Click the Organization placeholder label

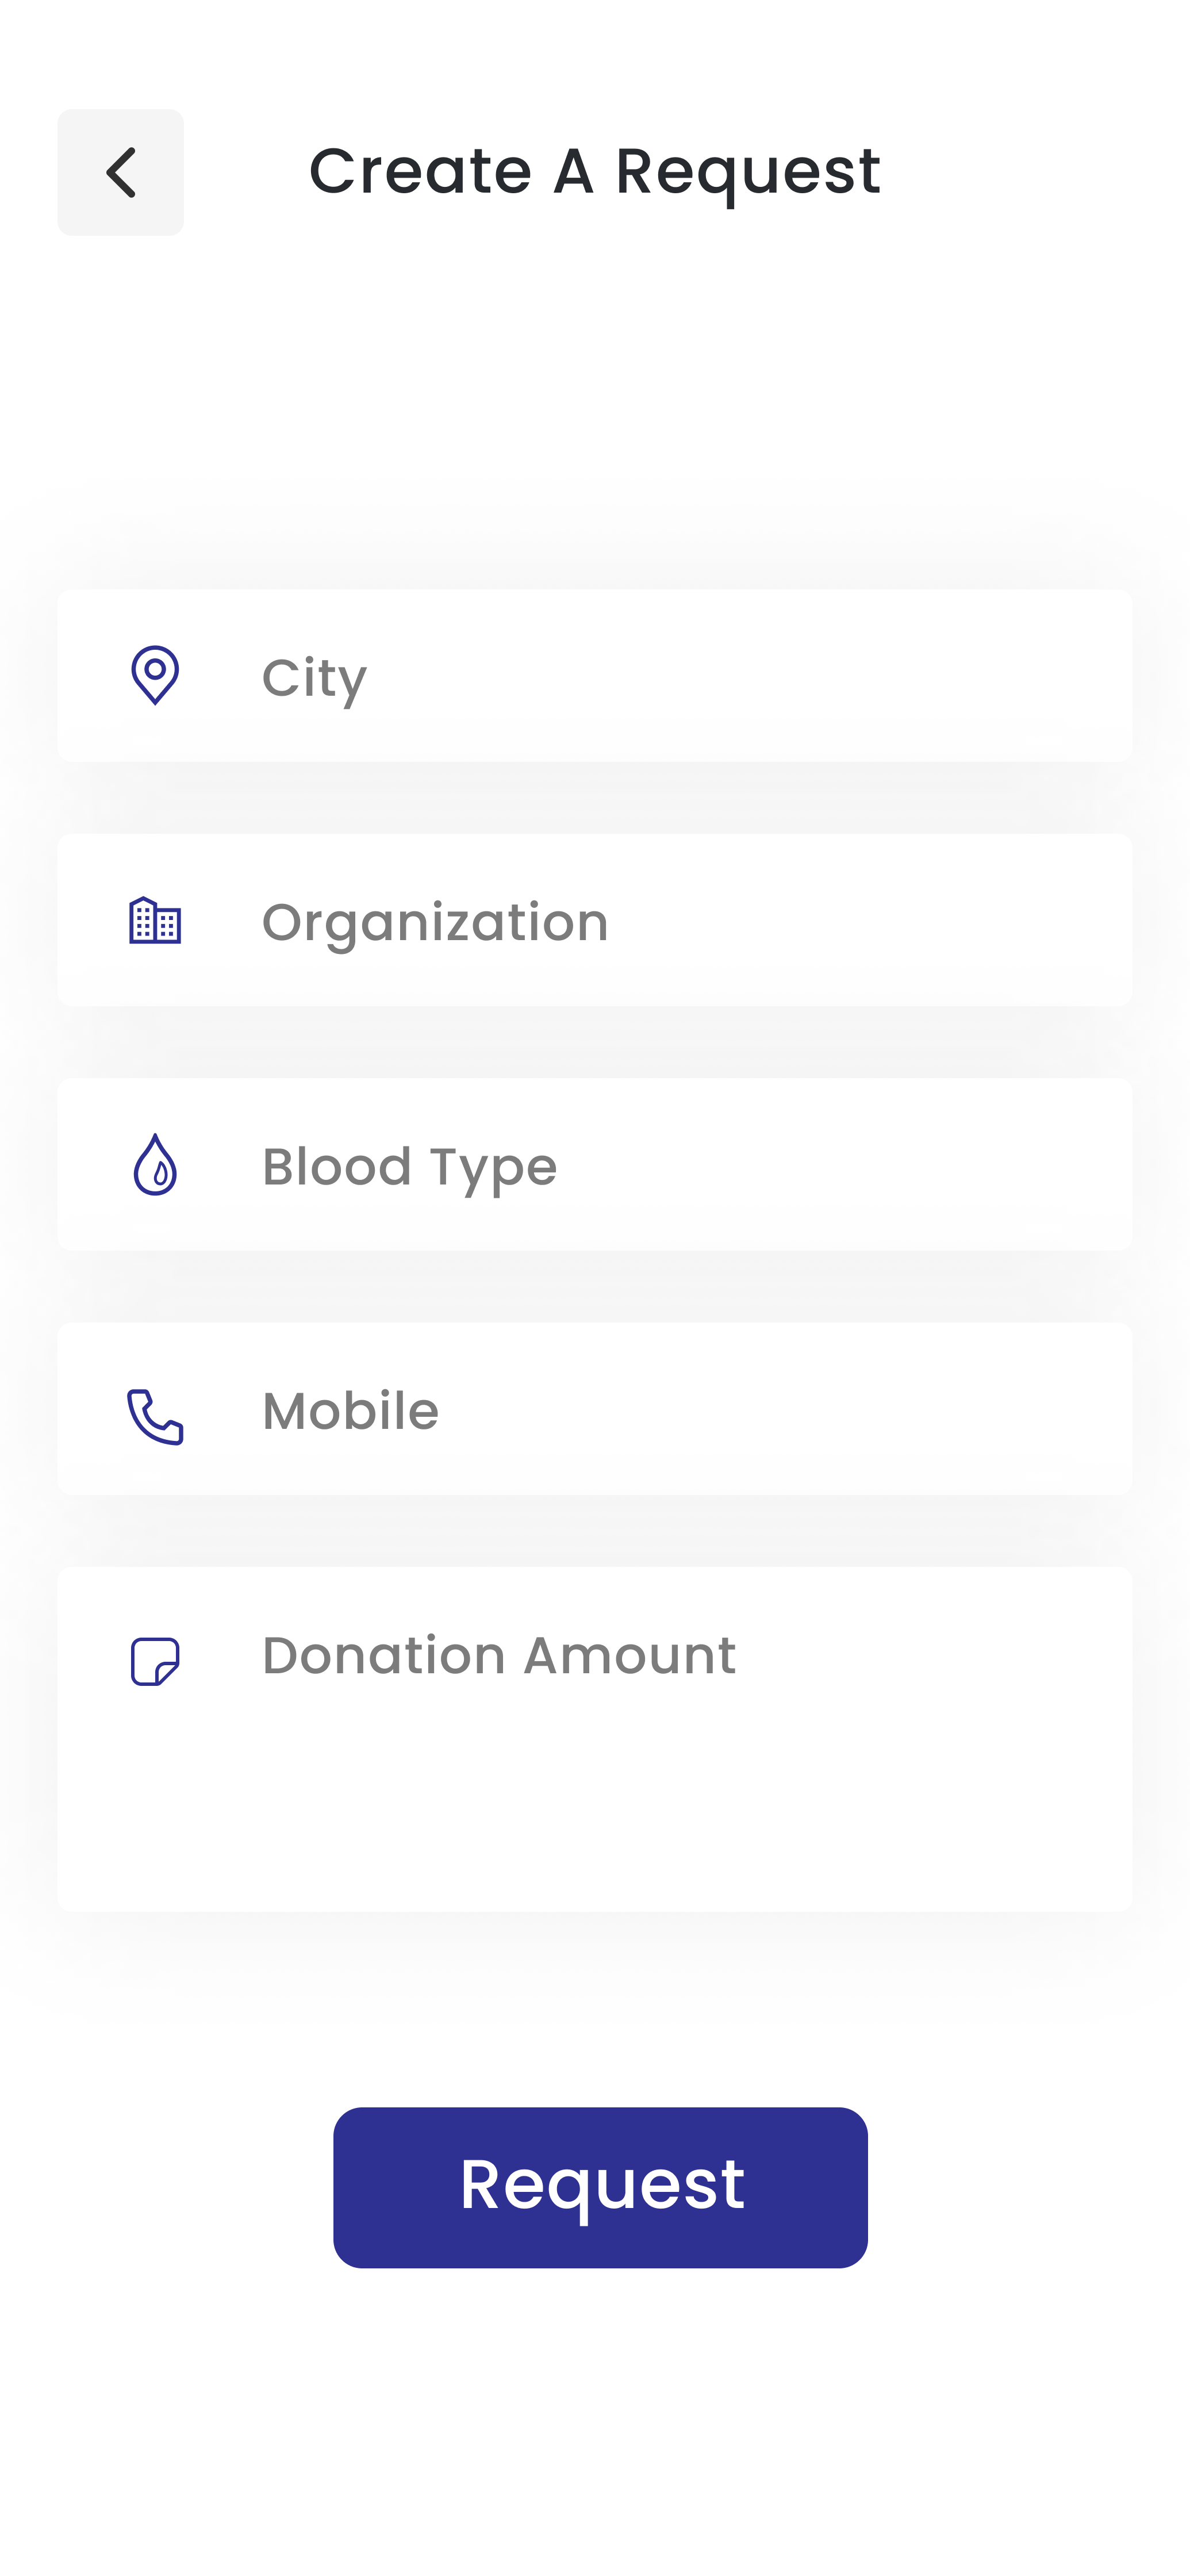(x=435, y=923)
